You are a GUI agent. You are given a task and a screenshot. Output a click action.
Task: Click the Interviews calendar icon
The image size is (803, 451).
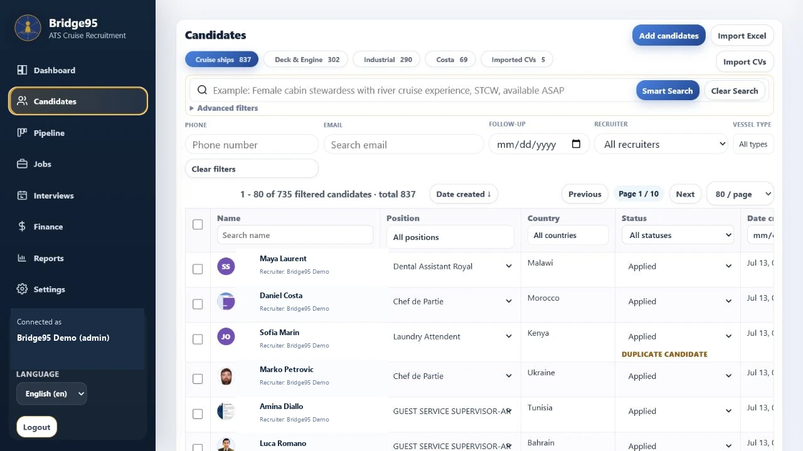22,195
